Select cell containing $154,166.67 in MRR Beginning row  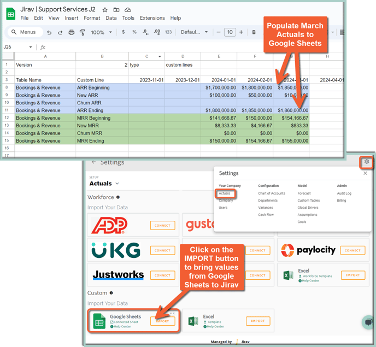tap(291, 118)
